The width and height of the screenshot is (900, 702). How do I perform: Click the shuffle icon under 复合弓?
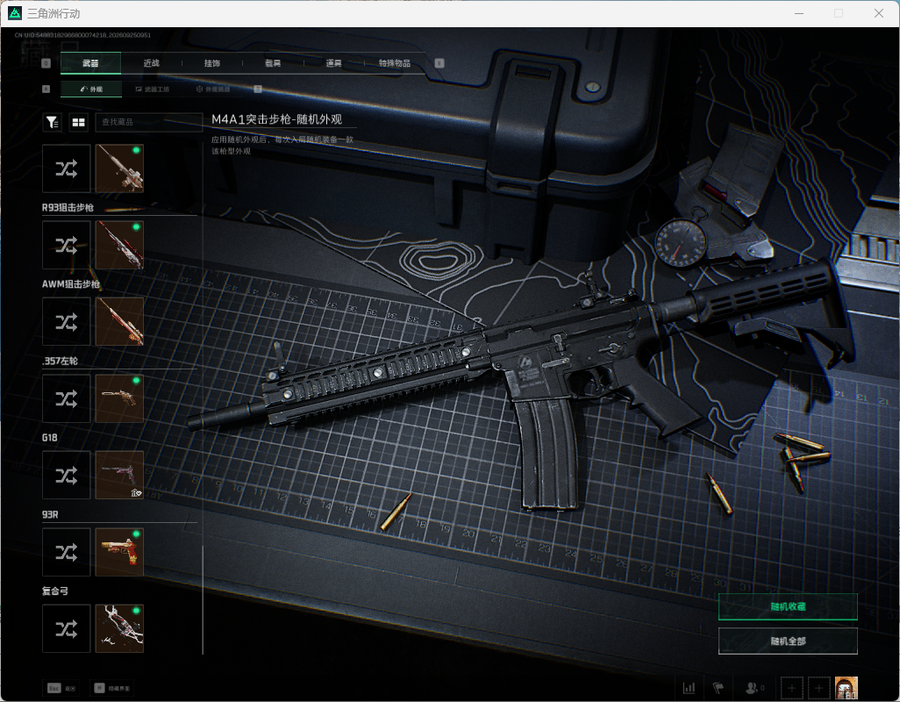click(67, 628)
